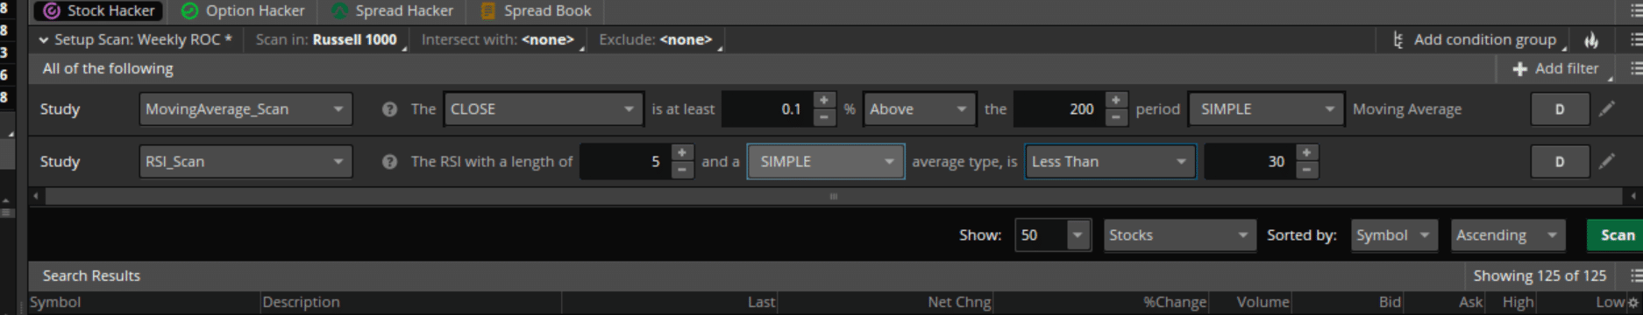Open the Less Than comparison dropdown
The height and width of the screenshot is (315, 1643).
click(1110, 162)
